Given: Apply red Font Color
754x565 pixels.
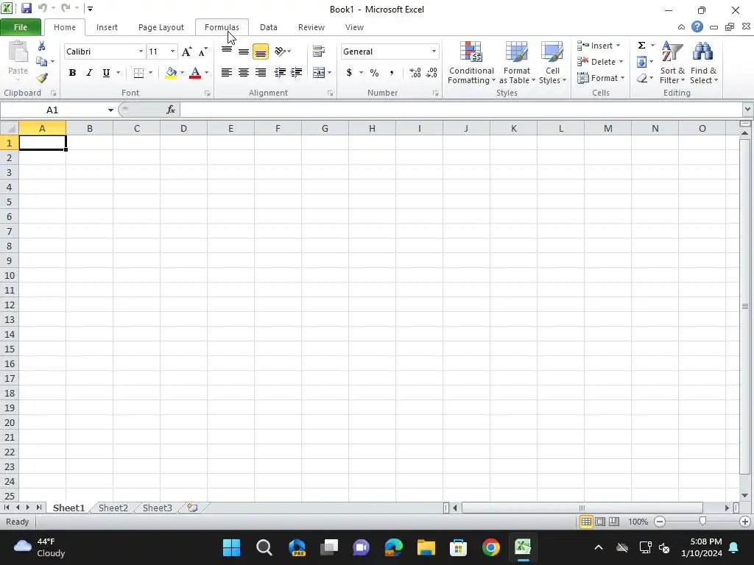Looking at the screenshot, I should [195, 73].
